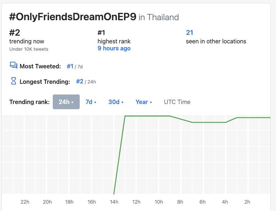This screenshot has height=211, width=276.
Task: Click the '9 hours ago' link
Action: (114, 49)
